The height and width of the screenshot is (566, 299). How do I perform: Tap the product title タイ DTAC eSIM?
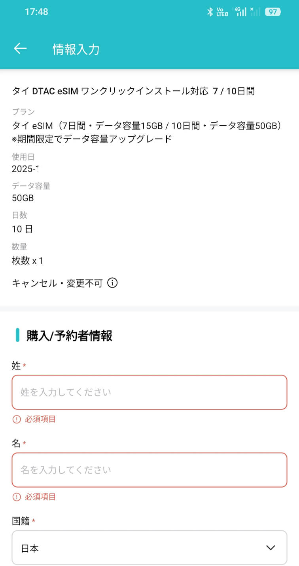tap(133, 91)
